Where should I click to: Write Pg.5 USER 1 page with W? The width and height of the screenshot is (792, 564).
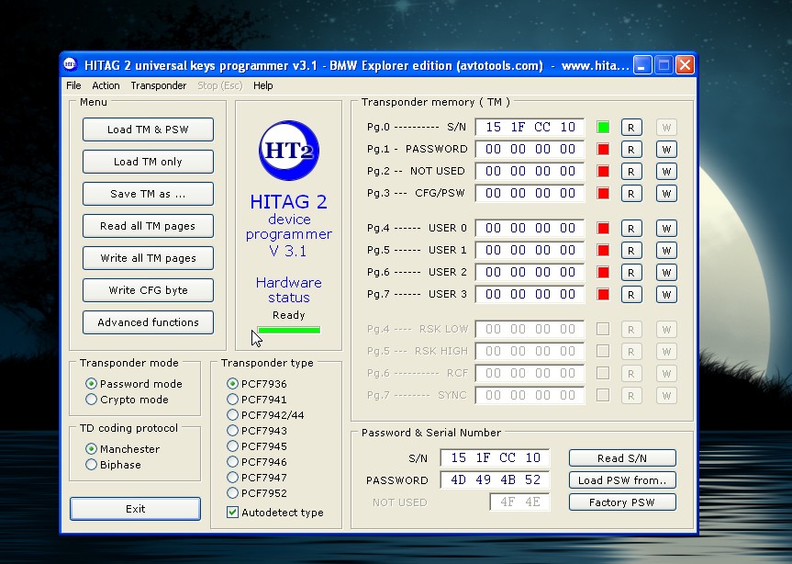(666, 251)
